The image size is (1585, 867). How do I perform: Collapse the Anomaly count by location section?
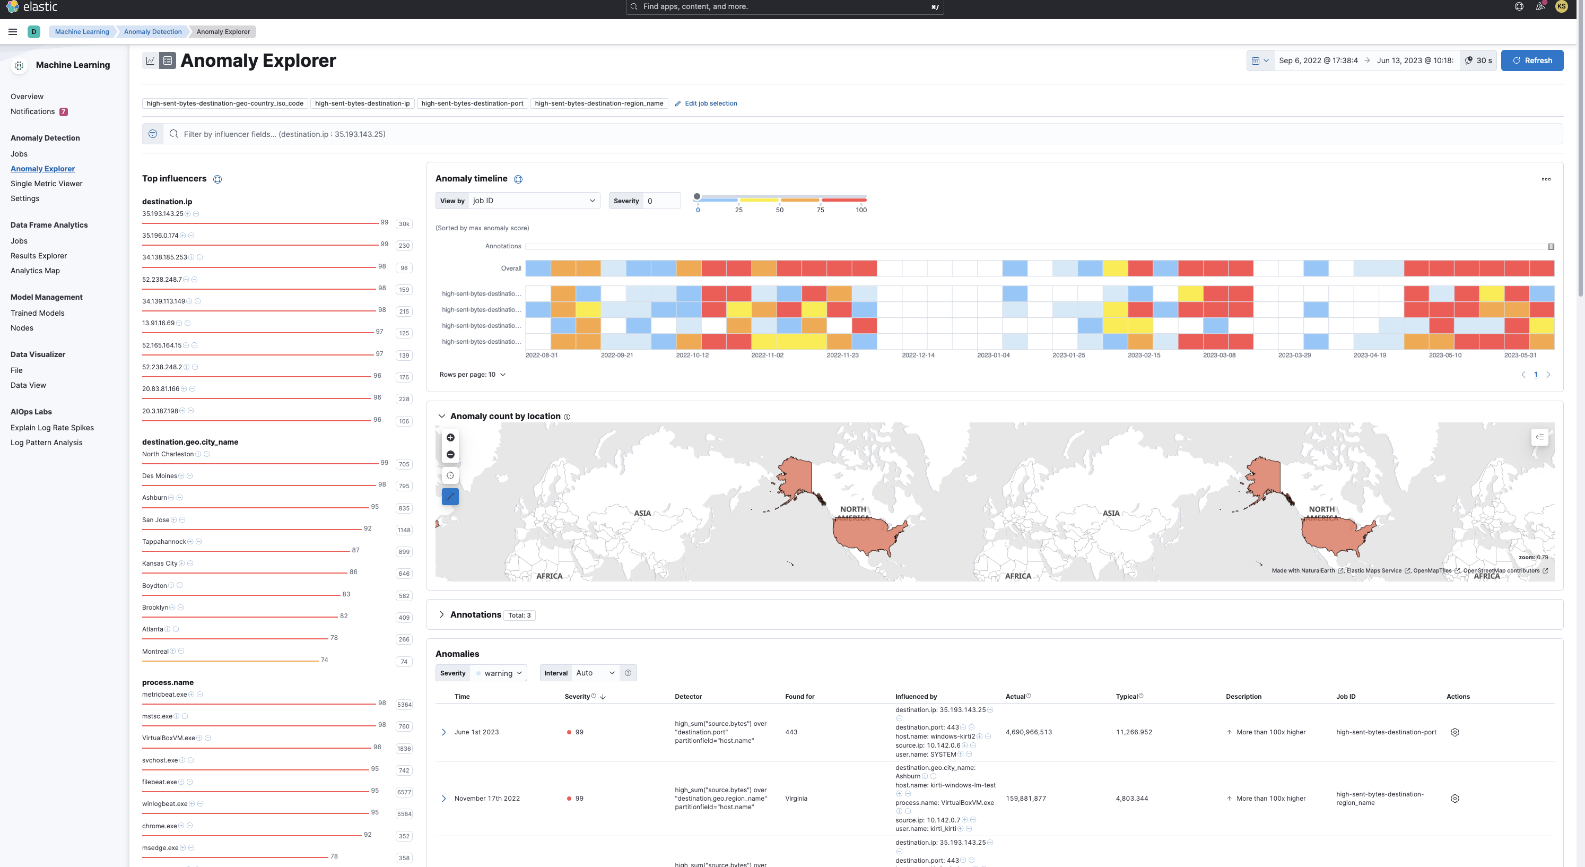(x=441, y=416)
